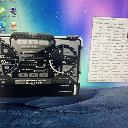Select profile slot 2 in Afterburner
Image resolution: width=128 pixels, height=128 pixels.
(57, 81)
